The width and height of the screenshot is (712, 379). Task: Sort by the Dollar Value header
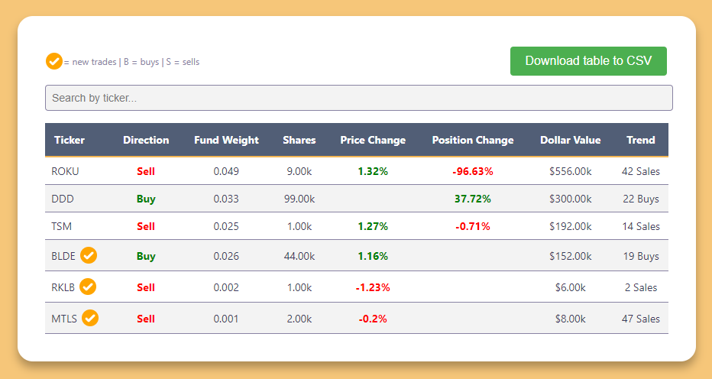pyautogui.click(x=570, y=140)
